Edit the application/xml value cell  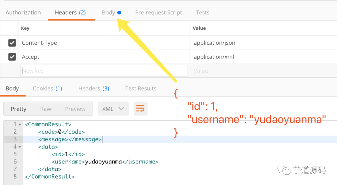click(263, 57)
